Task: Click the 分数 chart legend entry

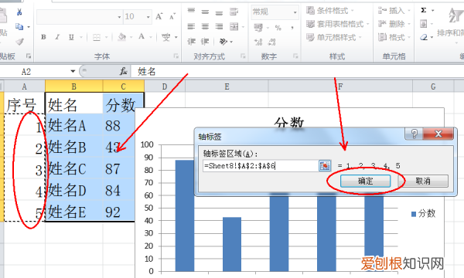Action: point(423,213)
